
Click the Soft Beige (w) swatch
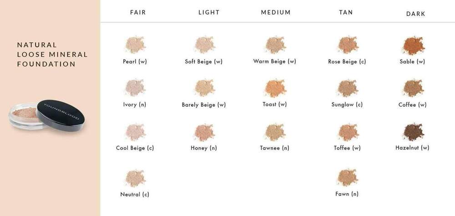(204, 45)
